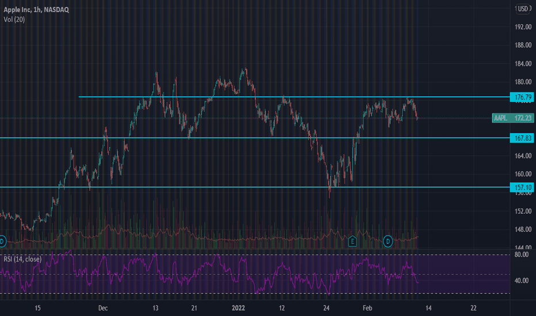Click the 24 date label on the time axis
The image size is (536, 316).
tap(327, 308)
